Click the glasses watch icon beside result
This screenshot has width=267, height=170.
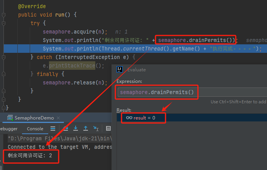[129, 118]
